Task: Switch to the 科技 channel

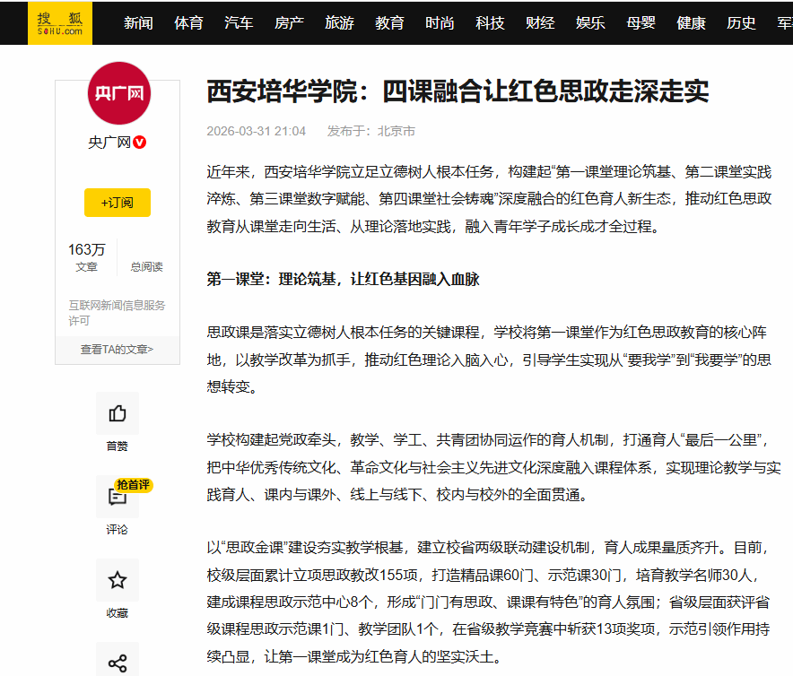Action: (490, 23)
